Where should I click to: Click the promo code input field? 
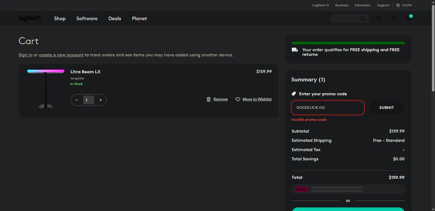(x=328, y=108)
